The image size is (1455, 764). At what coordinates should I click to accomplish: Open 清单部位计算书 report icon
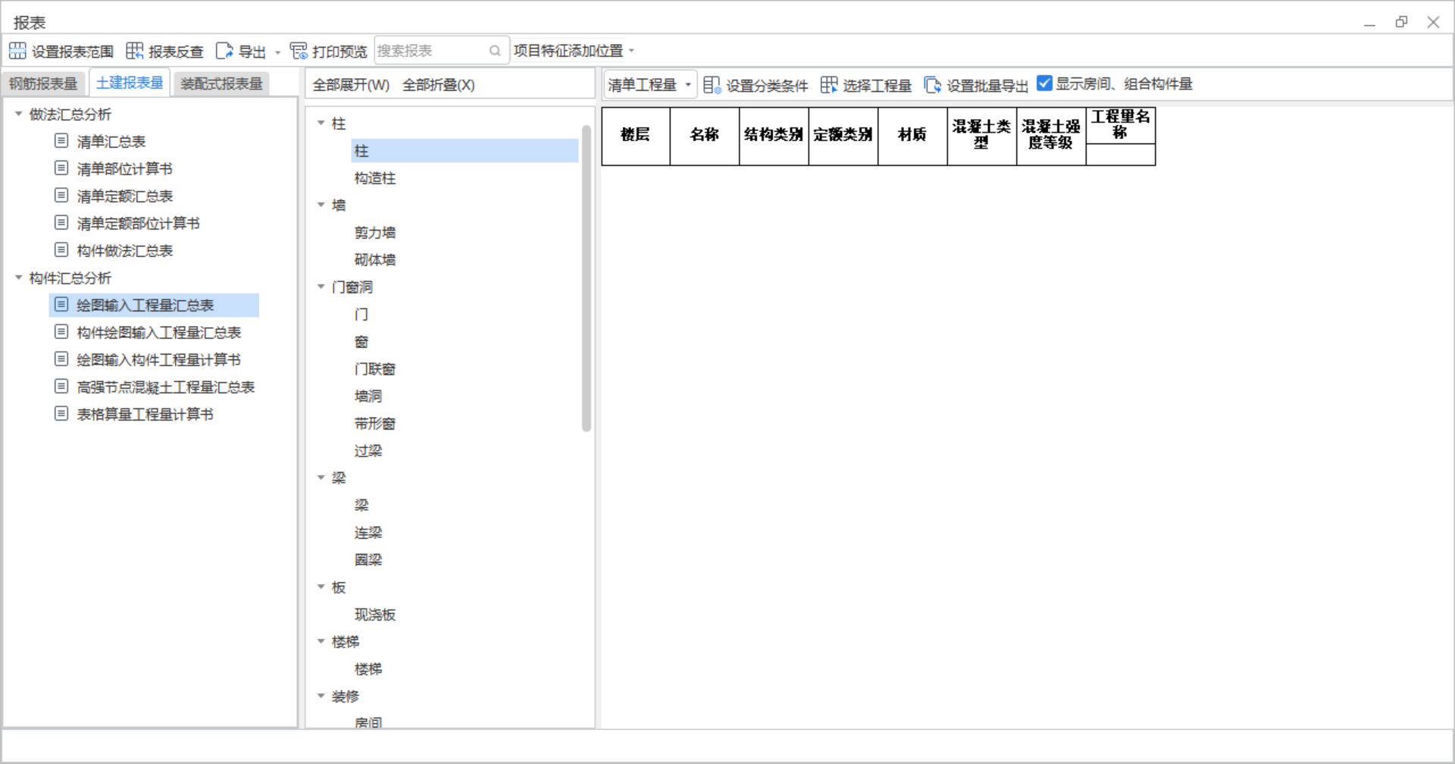(x=61, y=168)
